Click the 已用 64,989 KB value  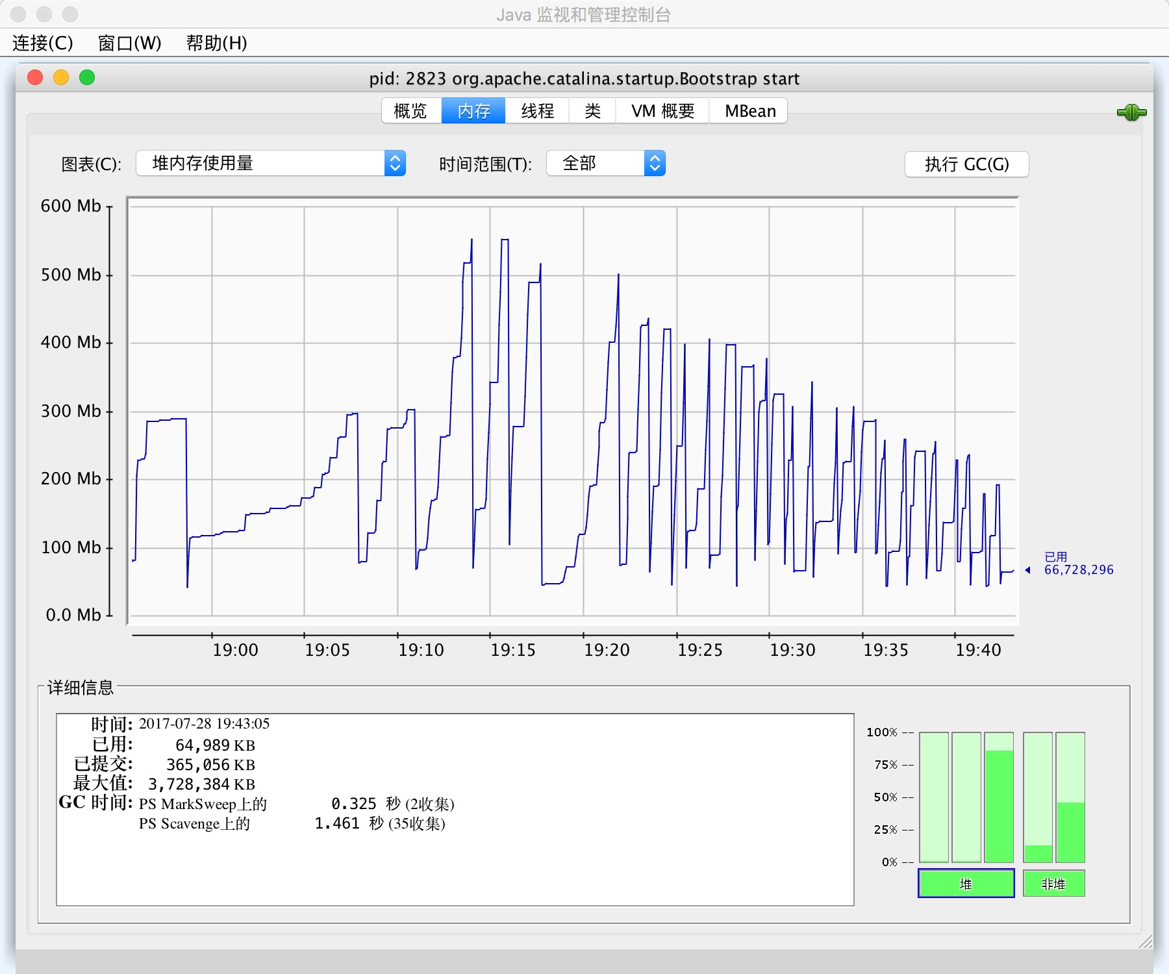pos(215,745)
